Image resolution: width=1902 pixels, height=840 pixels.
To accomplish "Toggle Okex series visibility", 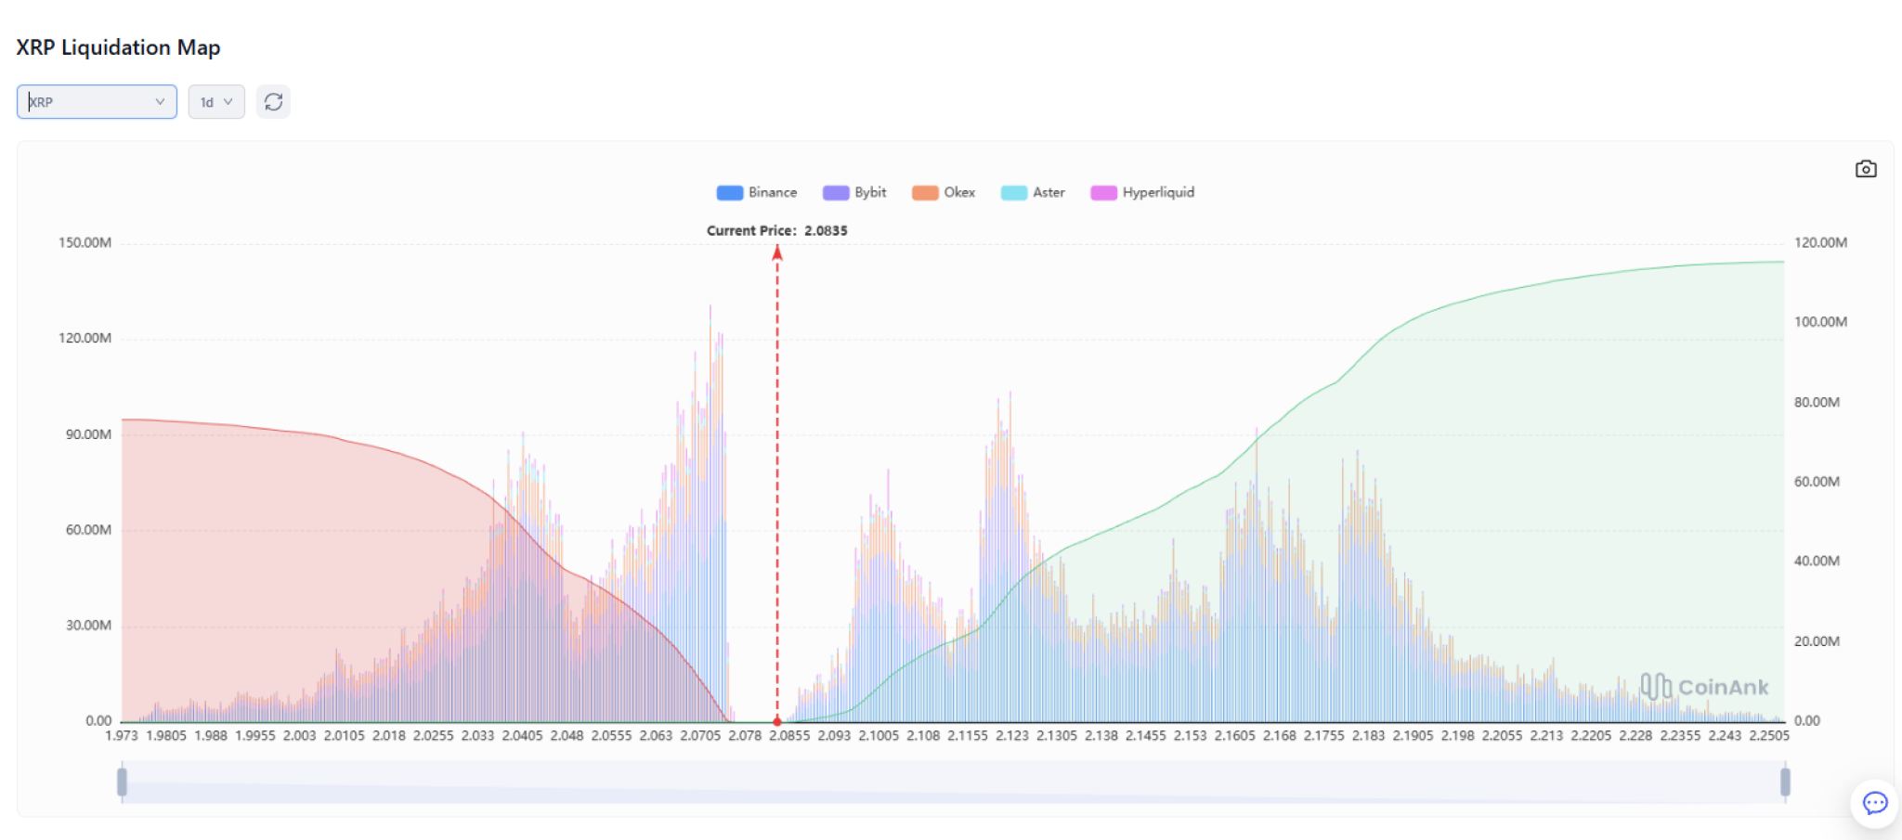I will pyautogui.click(x=944, y=193).
